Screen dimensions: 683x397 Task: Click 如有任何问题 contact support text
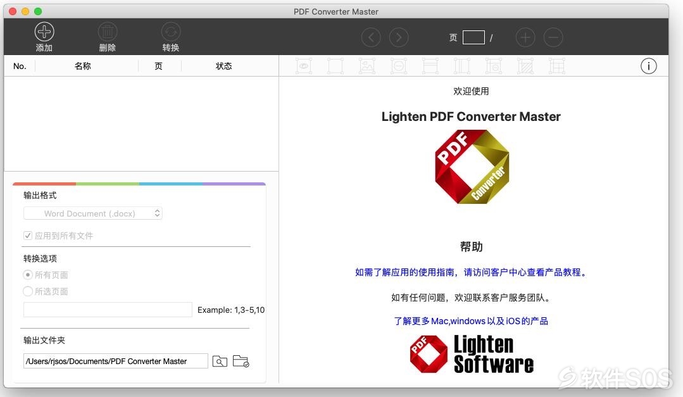472,298
